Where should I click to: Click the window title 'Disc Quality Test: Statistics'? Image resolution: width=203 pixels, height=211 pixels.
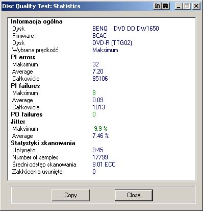point(41,6)
